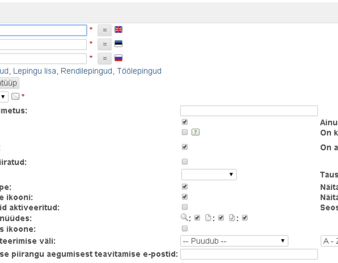Screen dimensions: 338x263
Task: Click the e-postid input field
Action: (249, 254)
